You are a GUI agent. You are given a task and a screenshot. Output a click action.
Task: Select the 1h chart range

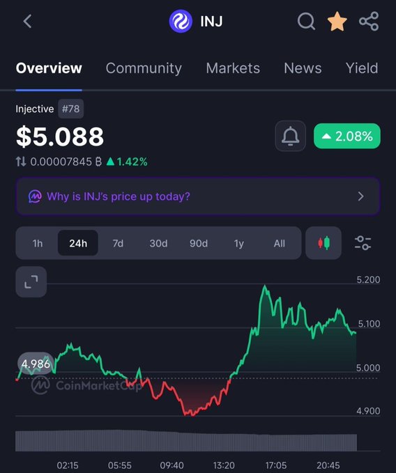(38, 243)
